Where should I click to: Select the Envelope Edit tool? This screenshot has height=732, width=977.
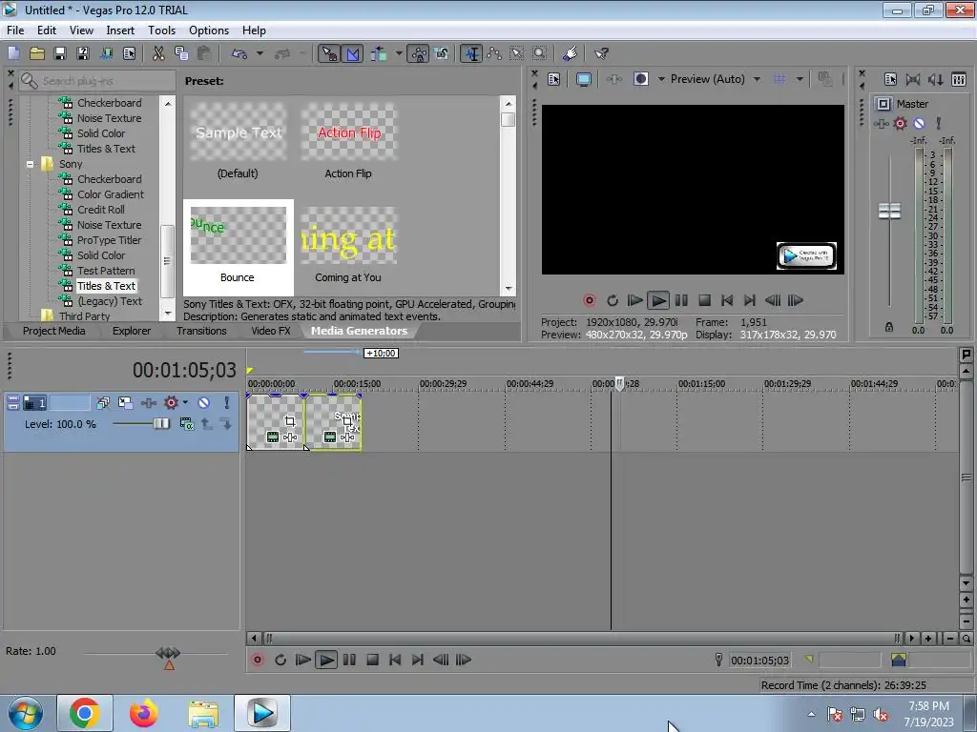point(494,53)
